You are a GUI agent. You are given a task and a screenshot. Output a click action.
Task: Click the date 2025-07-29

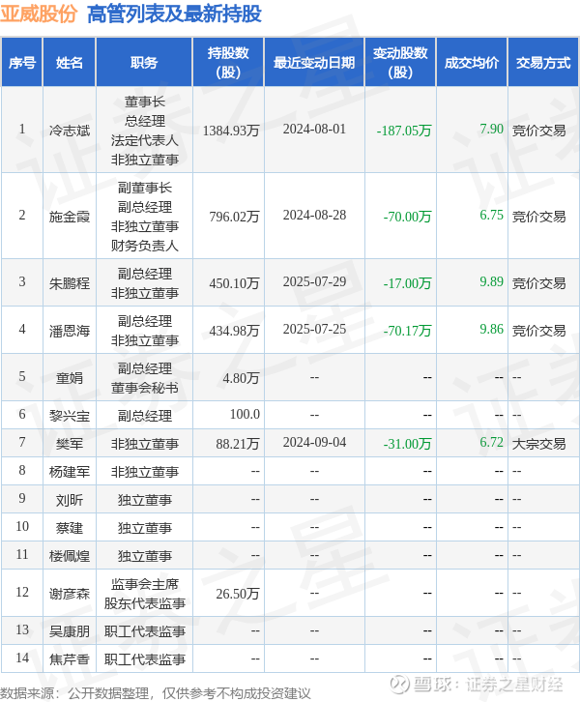(314, 281)
